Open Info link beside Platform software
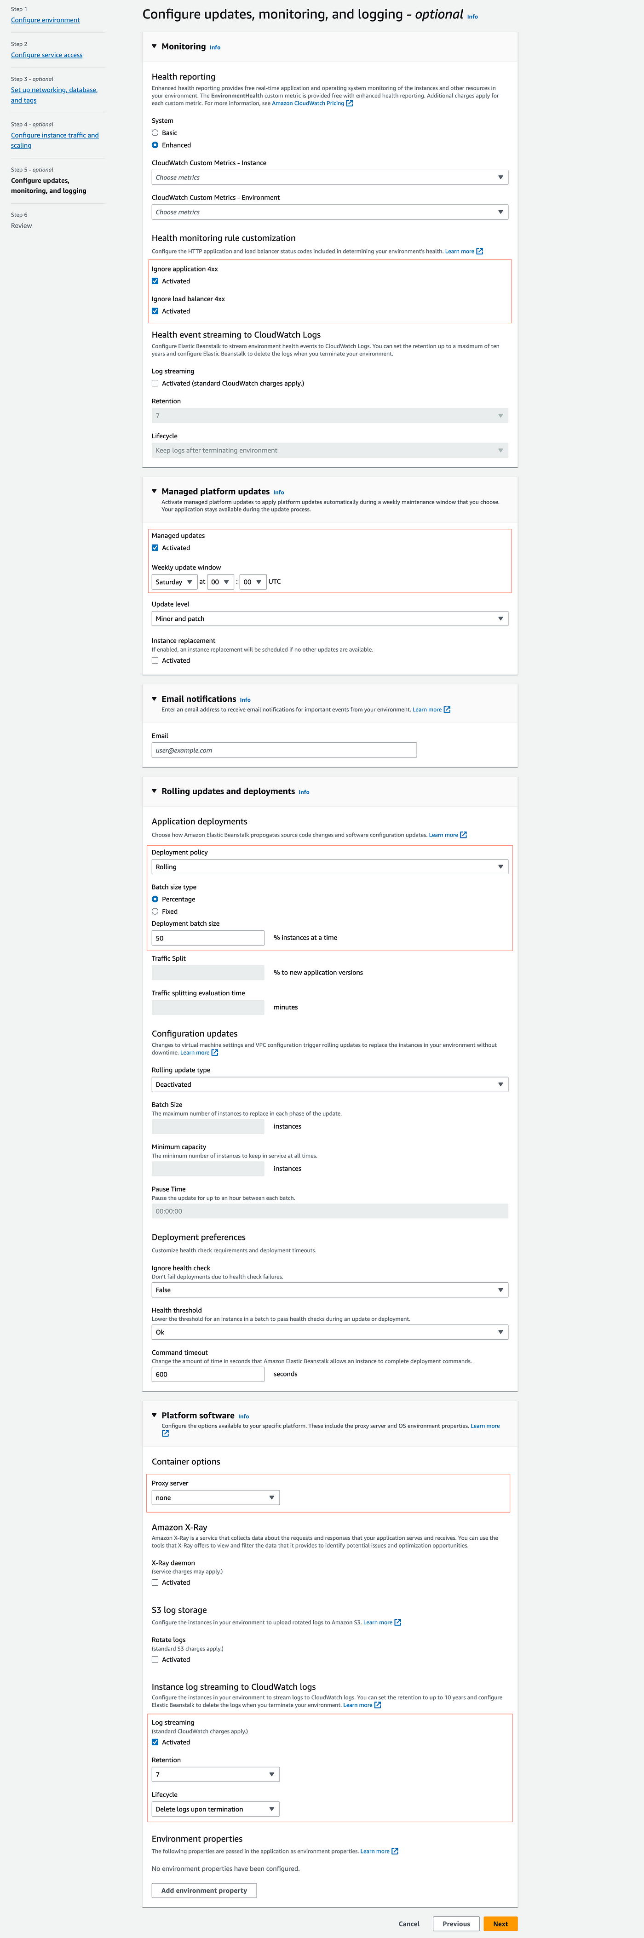The height and width of the screenshot is (1938, 644). coord(244,1416)
